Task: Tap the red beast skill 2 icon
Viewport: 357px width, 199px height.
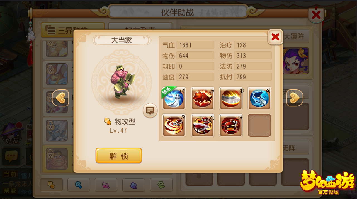Action: [203, 98]
